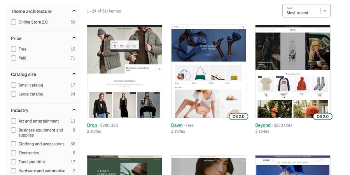Screen dimensions: 350x175
Task: Tick the Paid price checkbox
Action: coord(14,58)
